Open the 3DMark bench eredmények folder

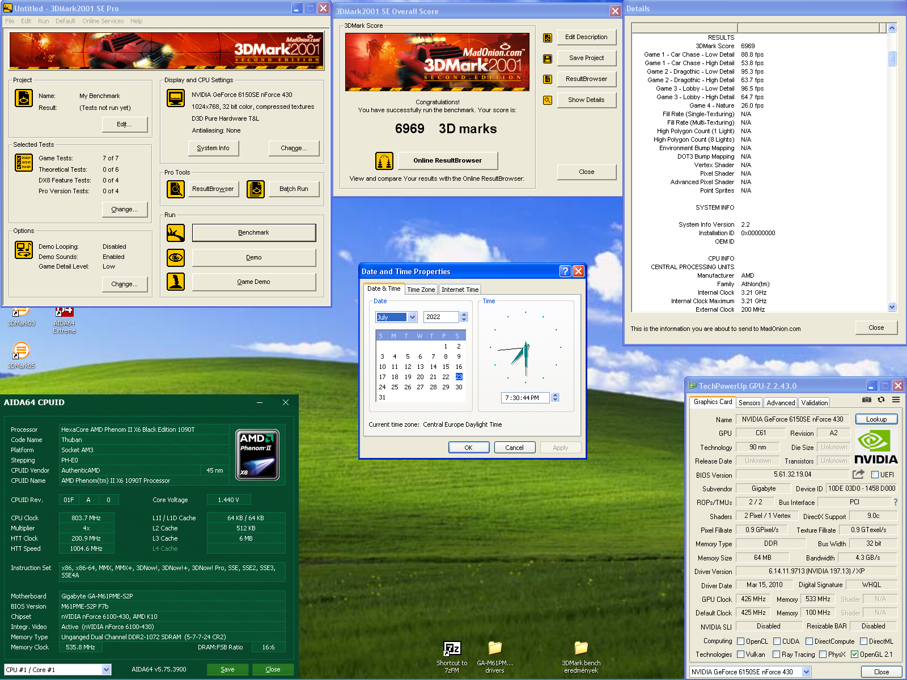pyautogui.click(x=581, y=657)
